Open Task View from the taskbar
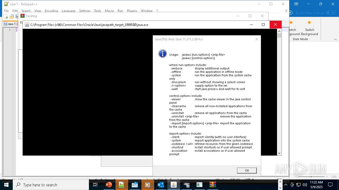This screenshot has width=339, height=190. click(95, 185)
